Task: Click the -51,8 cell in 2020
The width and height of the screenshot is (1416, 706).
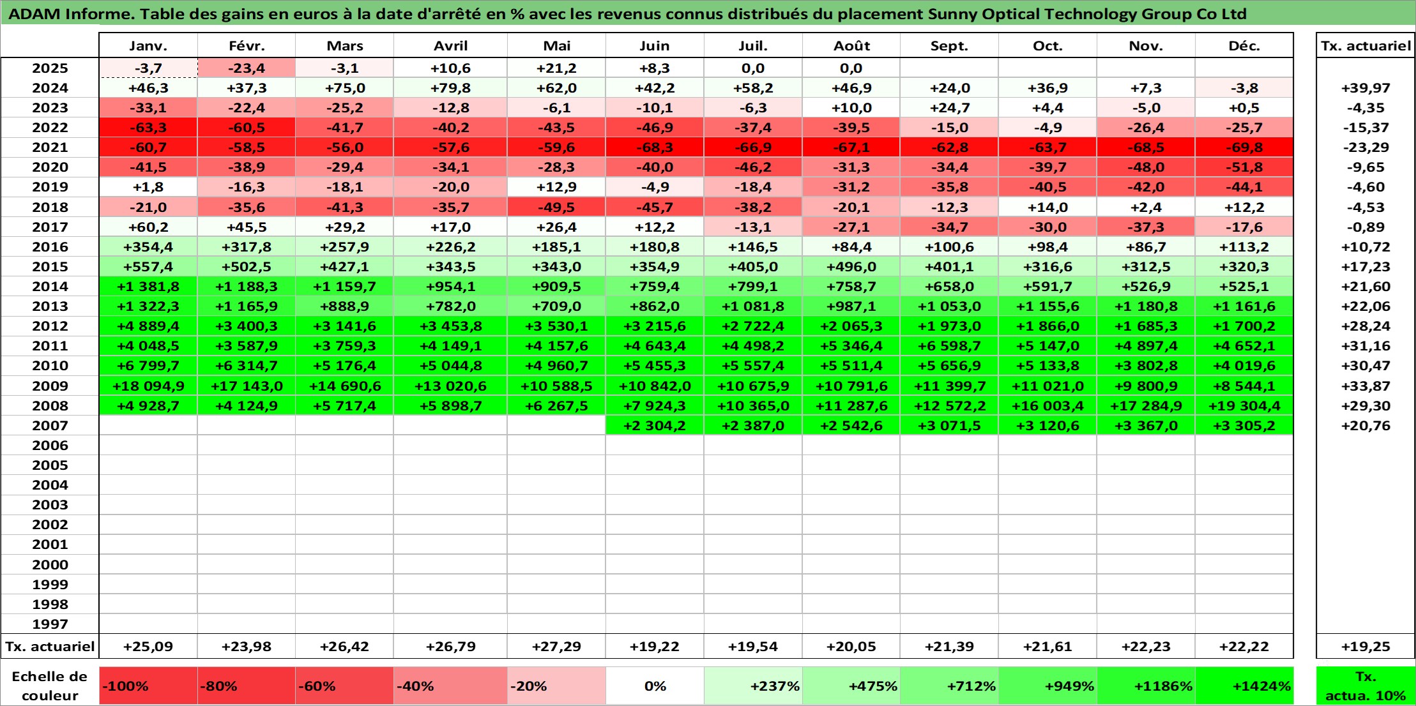Action: [1244, 167]
